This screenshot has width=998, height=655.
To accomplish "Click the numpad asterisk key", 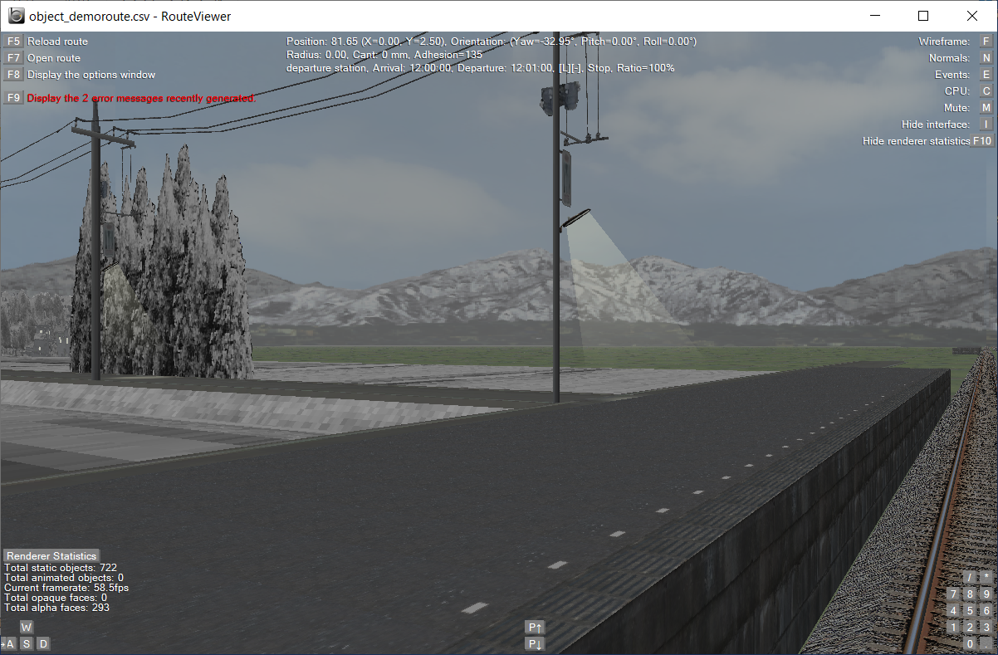I will [986, 577].
